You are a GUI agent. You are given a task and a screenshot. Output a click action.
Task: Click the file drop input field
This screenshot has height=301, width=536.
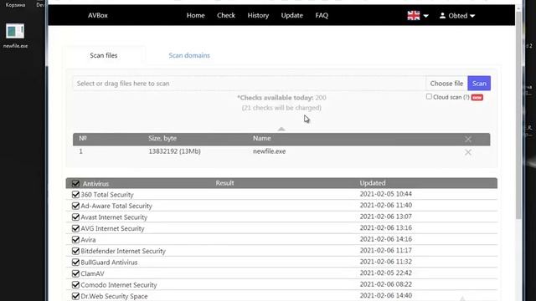(250, 84)
